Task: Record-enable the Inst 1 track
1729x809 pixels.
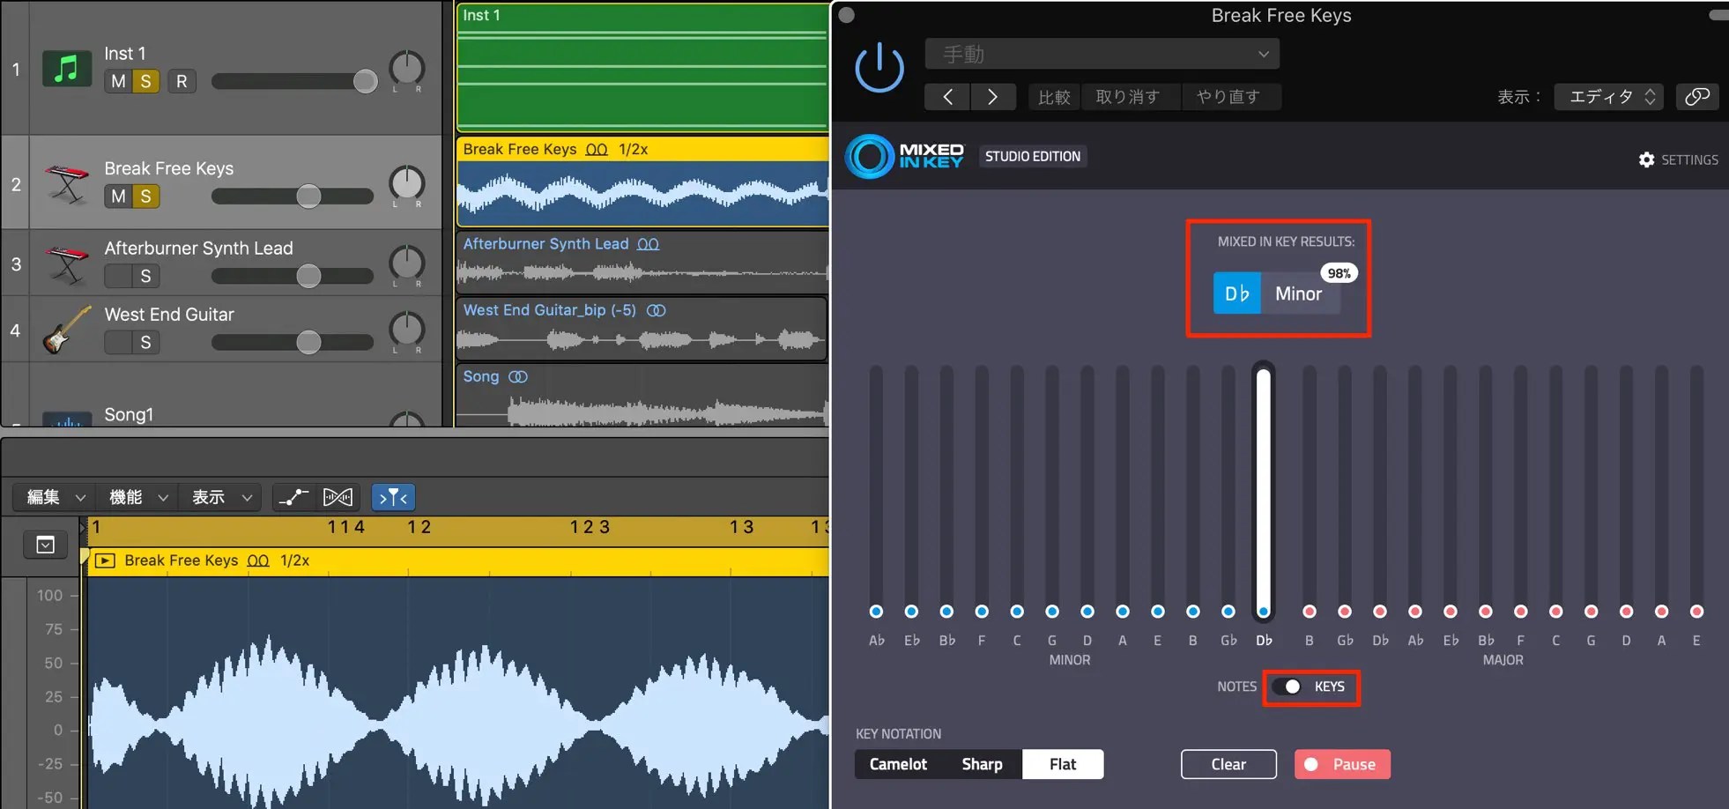Action: pyautogui.click(x=182, y=81)
